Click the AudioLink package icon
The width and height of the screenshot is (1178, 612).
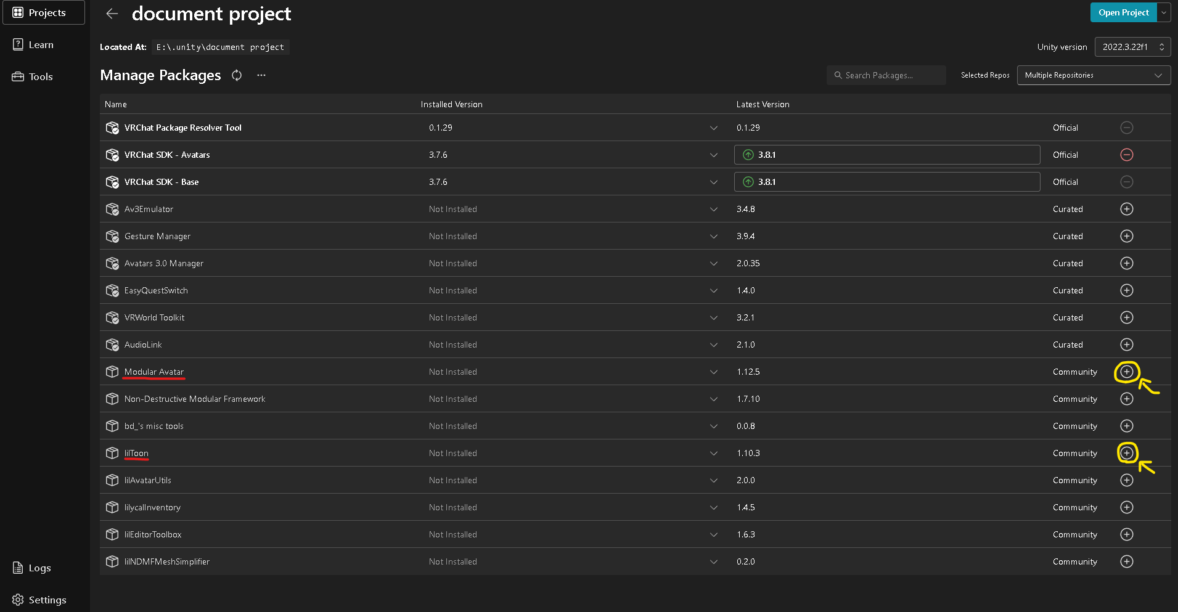(112, 345)
